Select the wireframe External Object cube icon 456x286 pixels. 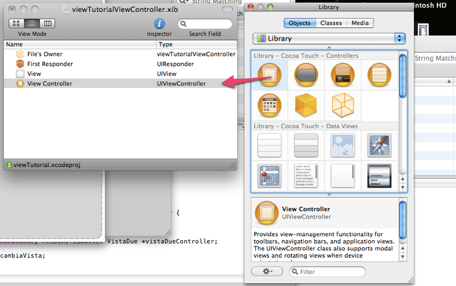[343, 105]
